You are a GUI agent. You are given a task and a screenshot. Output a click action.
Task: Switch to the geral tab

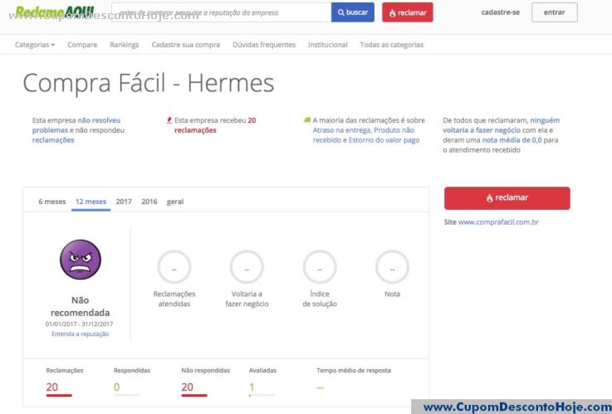175,202
